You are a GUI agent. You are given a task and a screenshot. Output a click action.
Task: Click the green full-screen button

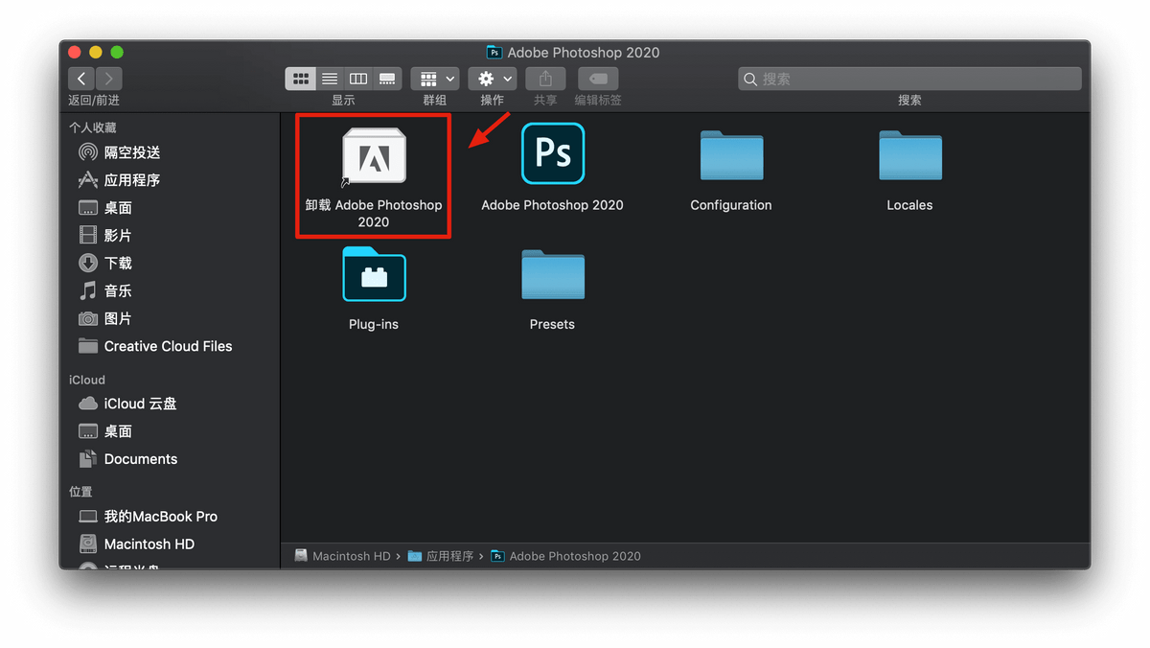[117, 52]
